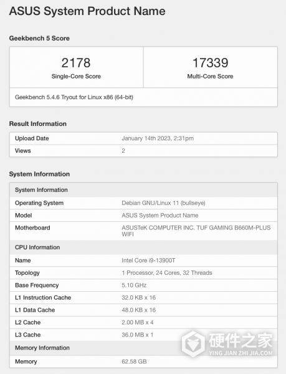Viewport: 286px width, 374px height.
Task: Click the multi-core score value 17339
Action: pyautogui.click(x=210, y=63)
